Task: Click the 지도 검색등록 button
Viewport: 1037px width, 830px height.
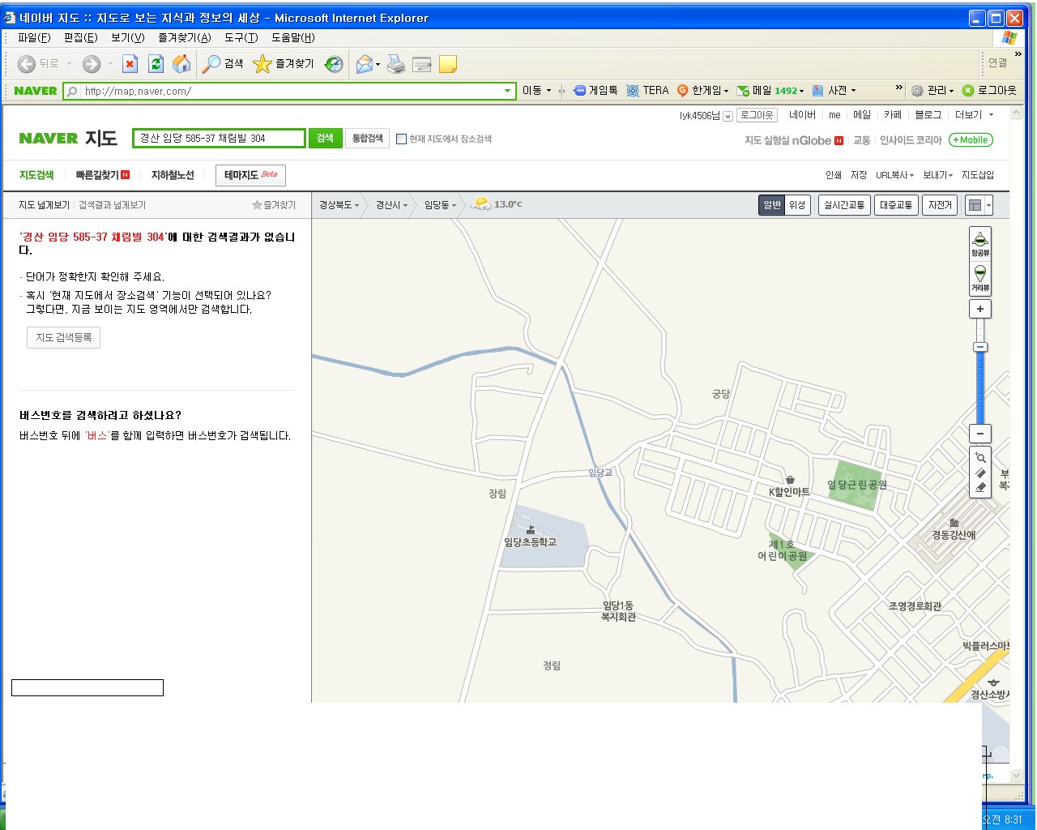Action: [x=63, y=337]
